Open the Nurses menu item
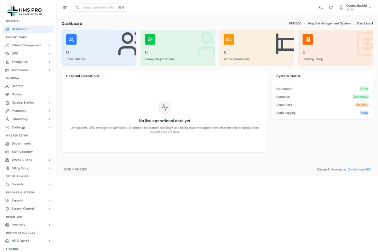Screen dimensions: 378x252 pyautogui.click(x=28, y=94)
